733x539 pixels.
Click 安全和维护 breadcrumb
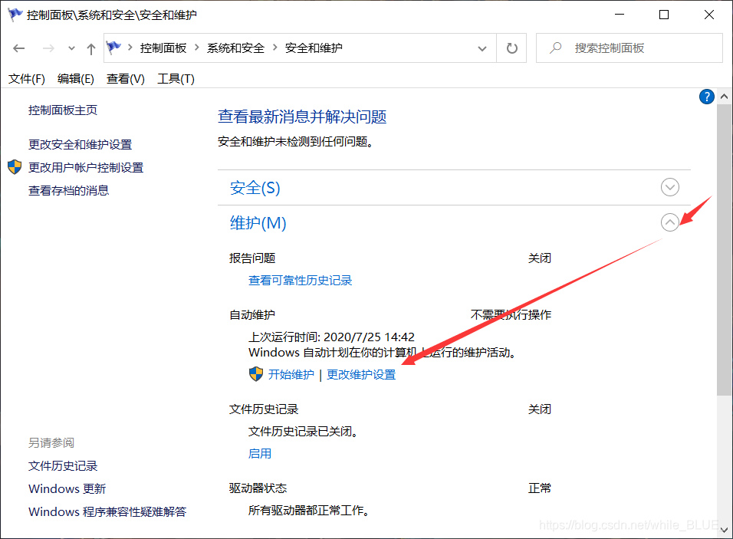314,48
